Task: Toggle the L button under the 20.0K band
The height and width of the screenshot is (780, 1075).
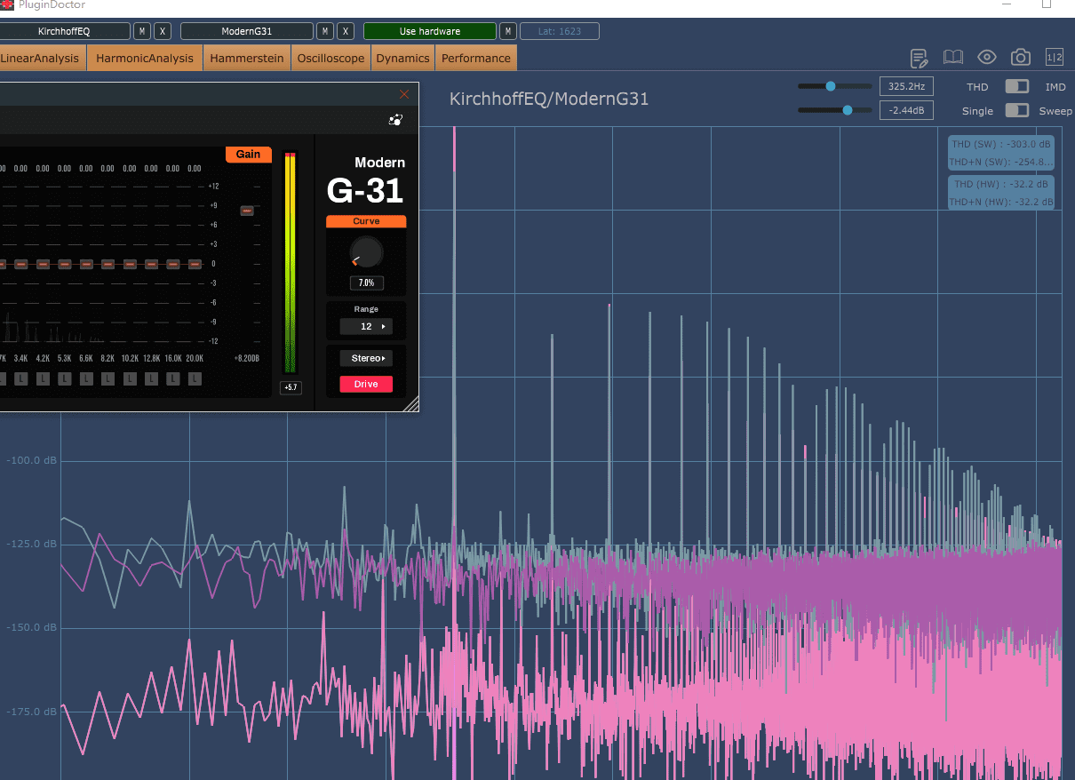Action: point(194,378)
